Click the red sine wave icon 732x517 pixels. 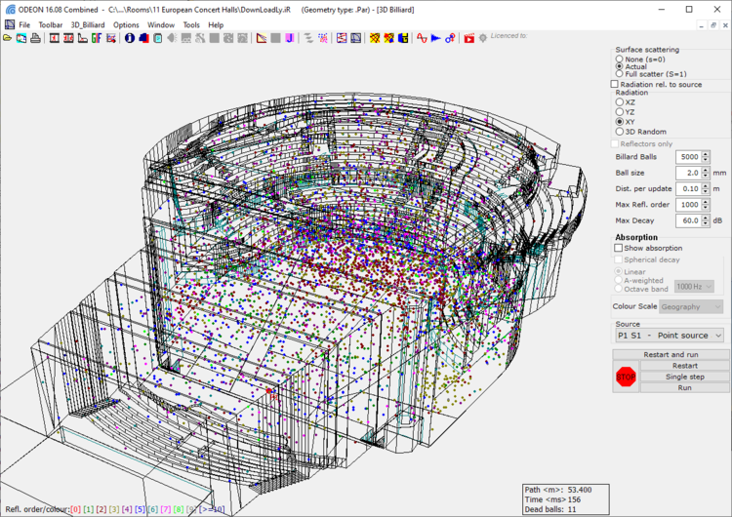click(421, 38)
